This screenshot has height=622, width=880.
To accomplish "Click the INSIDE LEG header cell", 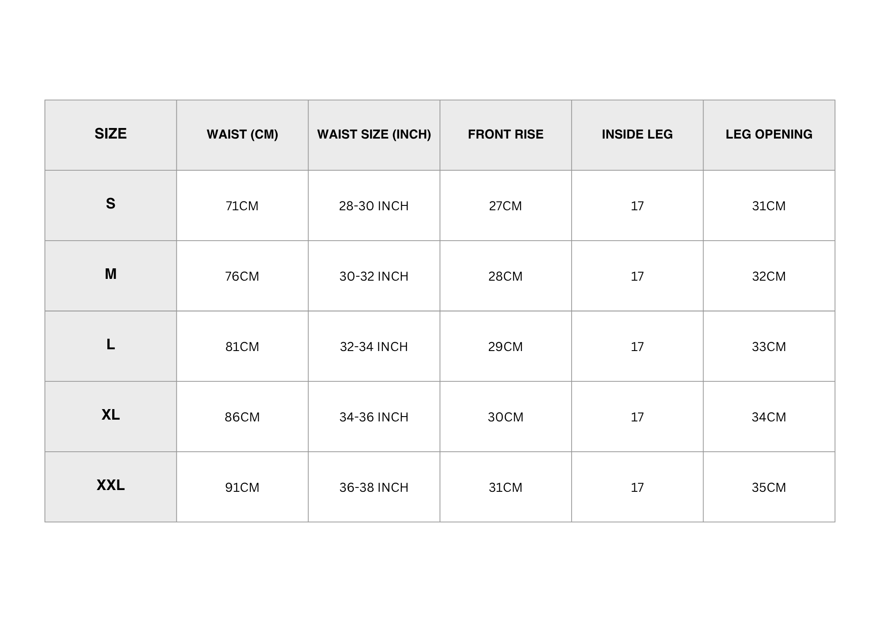I will tap(637, 134).
